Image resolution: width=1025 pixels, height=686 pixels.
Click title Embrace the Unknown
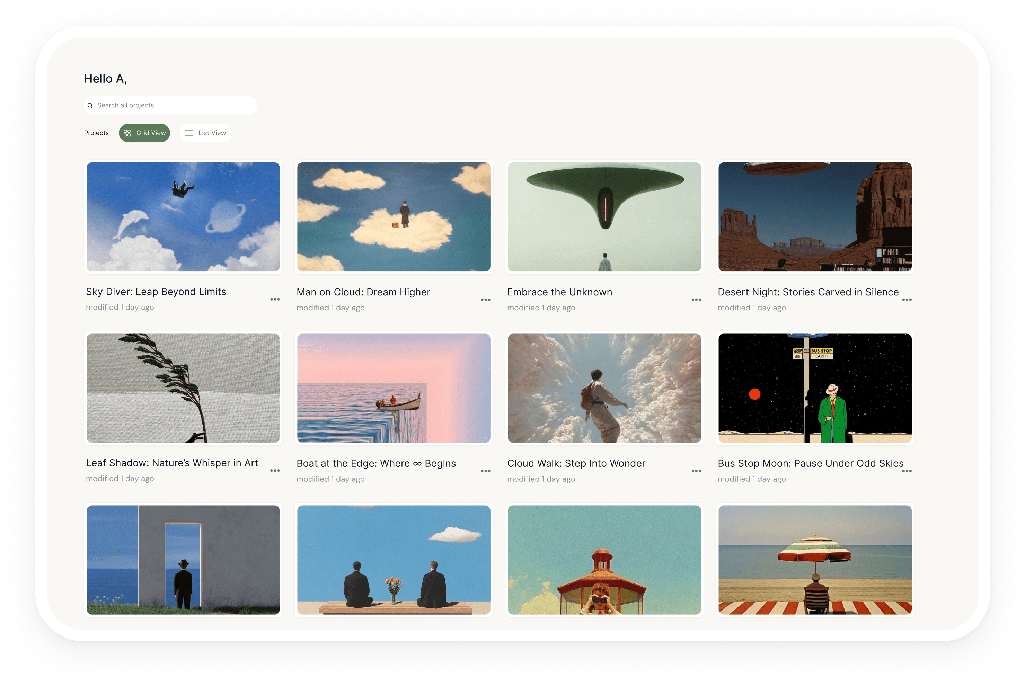[x=560, y=292]
